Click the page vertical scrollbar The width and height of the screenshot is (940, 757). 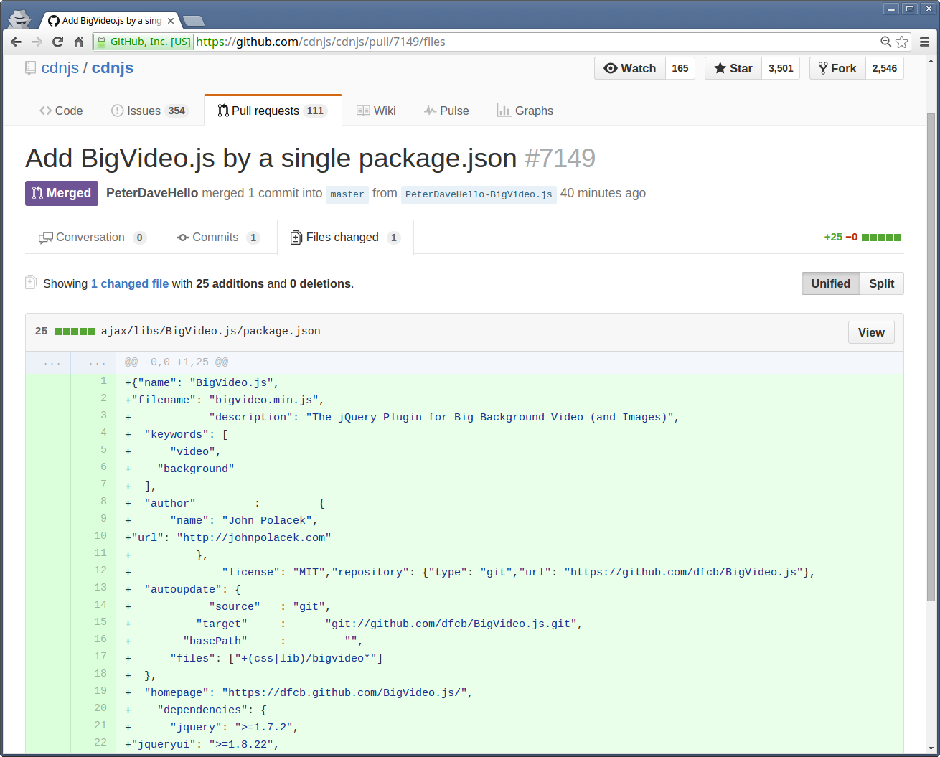click(x=931, y=359)
